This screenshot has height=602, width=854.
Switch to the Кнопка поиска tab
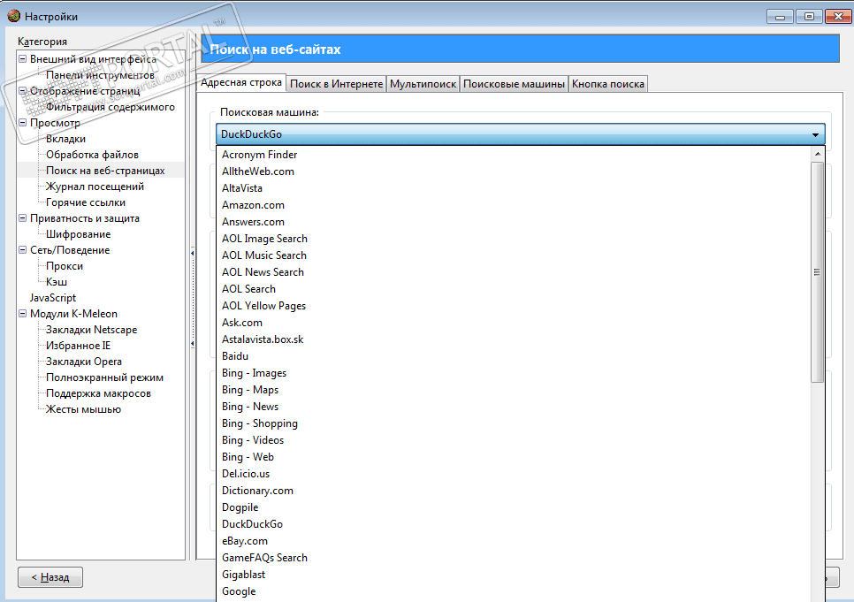pyautogui.click(x=608, y=84)
